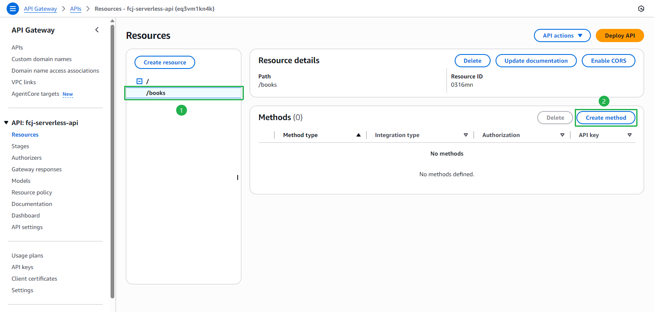This screenshot has width=654, height=312.
Task: Open API settings page
Action: pos(27,227)
